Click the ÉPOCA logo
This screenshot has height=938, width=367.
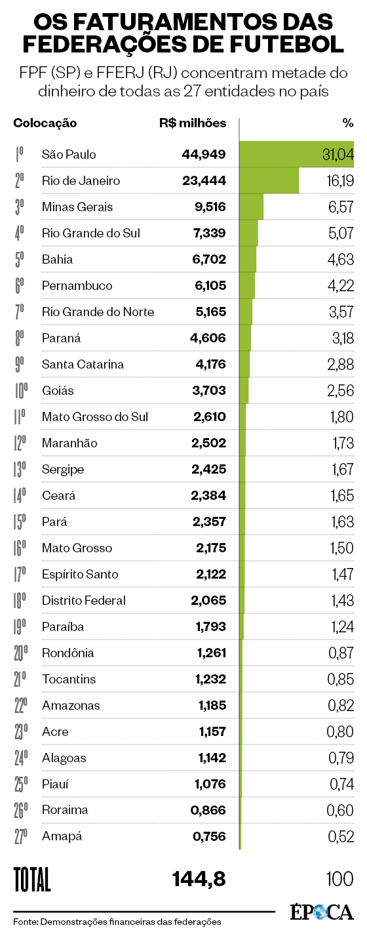[321, 912]
